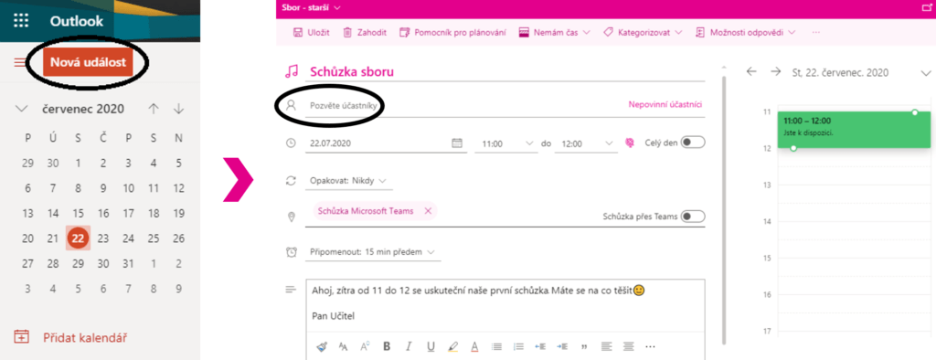Open the Nemám čas status dropdown
Image resolution: width=936 pixels, height=360 pixels.
pyautogui.click(x=554, y=32)
